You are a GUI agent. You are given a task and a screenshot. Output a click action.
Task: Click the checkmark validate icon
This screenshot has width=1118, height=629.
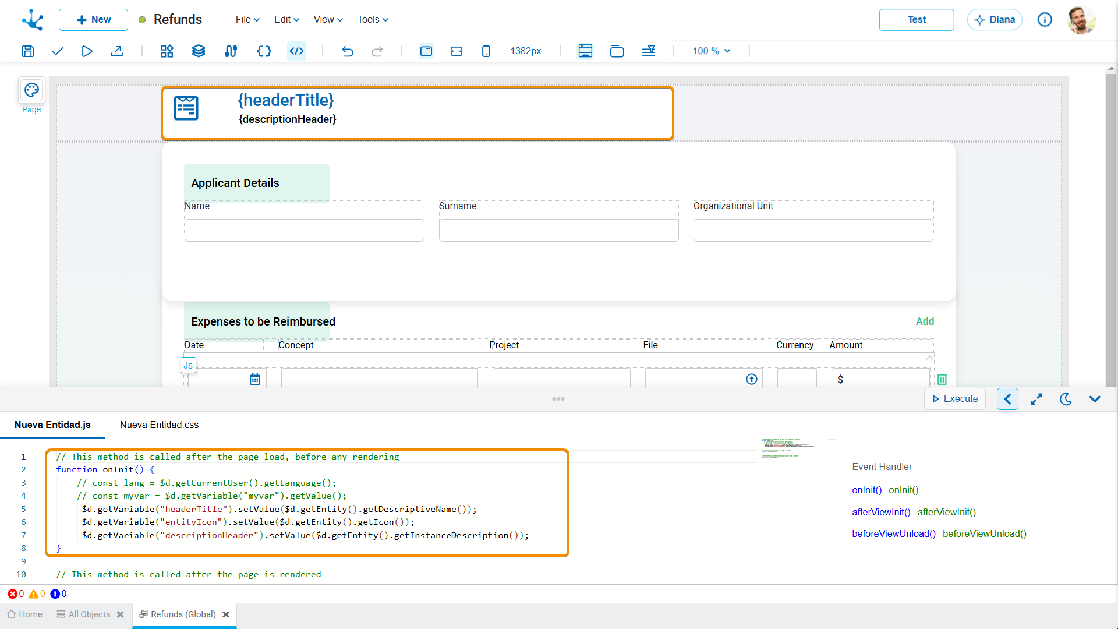57,51
